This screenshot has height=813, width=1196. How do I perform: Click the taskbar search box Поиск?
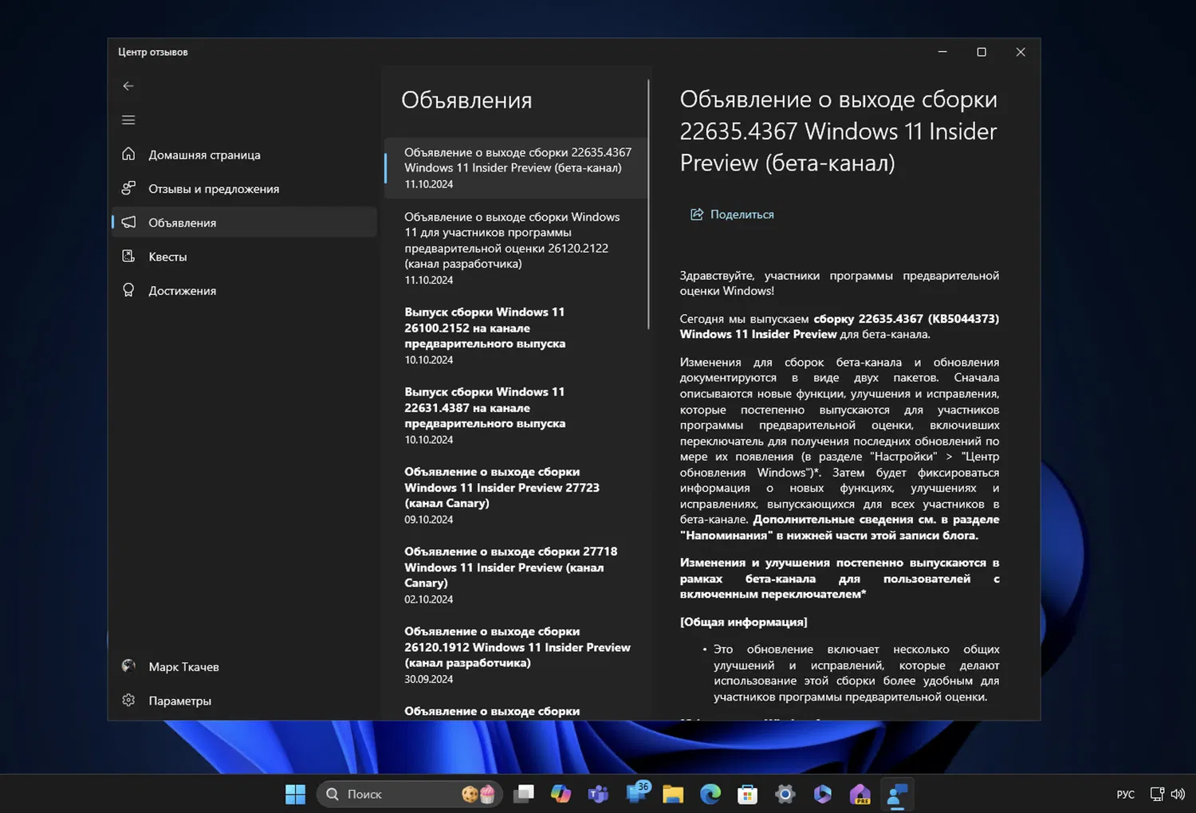click(x=409, y=794)
